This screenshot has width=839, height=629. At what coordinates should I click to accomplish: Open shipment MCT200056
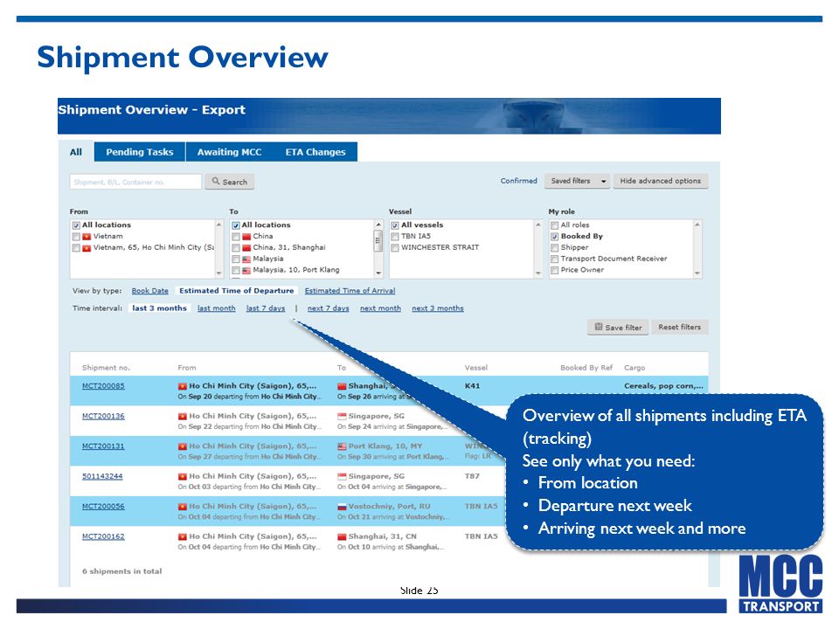(103, 506)
